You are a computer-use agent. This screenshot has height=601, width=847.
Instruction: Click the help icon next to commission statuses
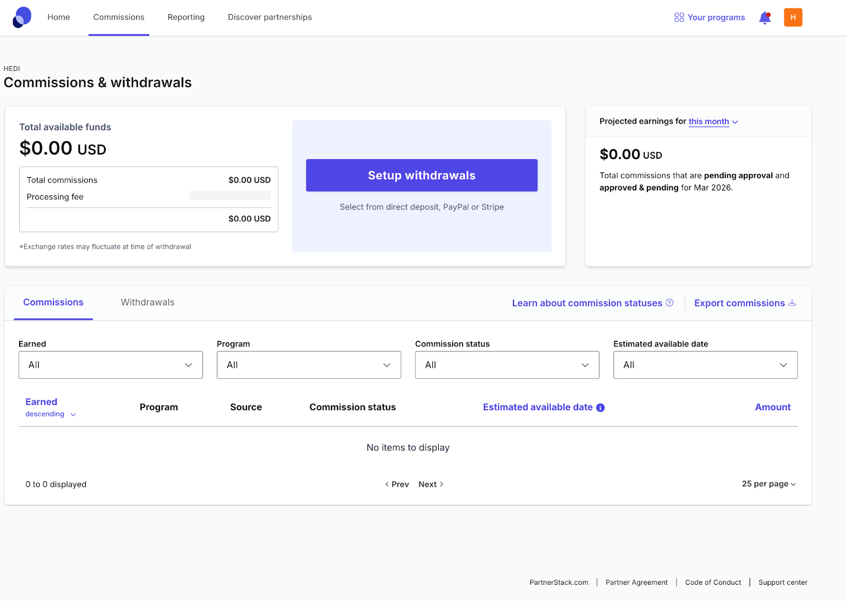pos(670,303)
